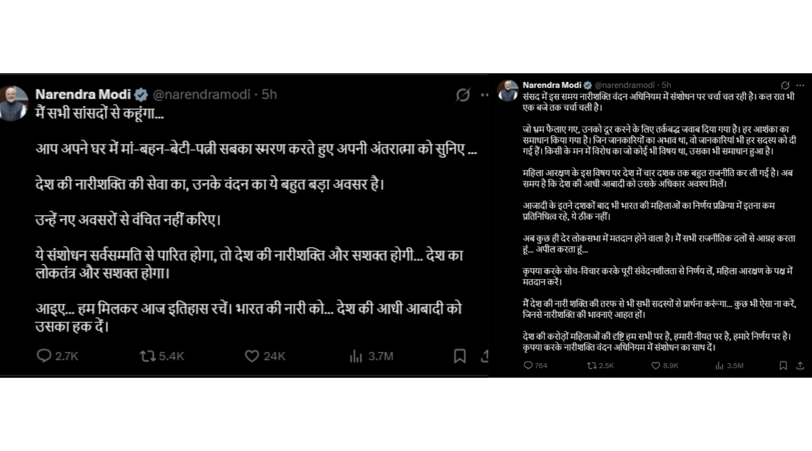812x451 pixels.
Task: Like the right tweet with 8.9K likes
Action: pyautogui.click(x=655, y=365)
